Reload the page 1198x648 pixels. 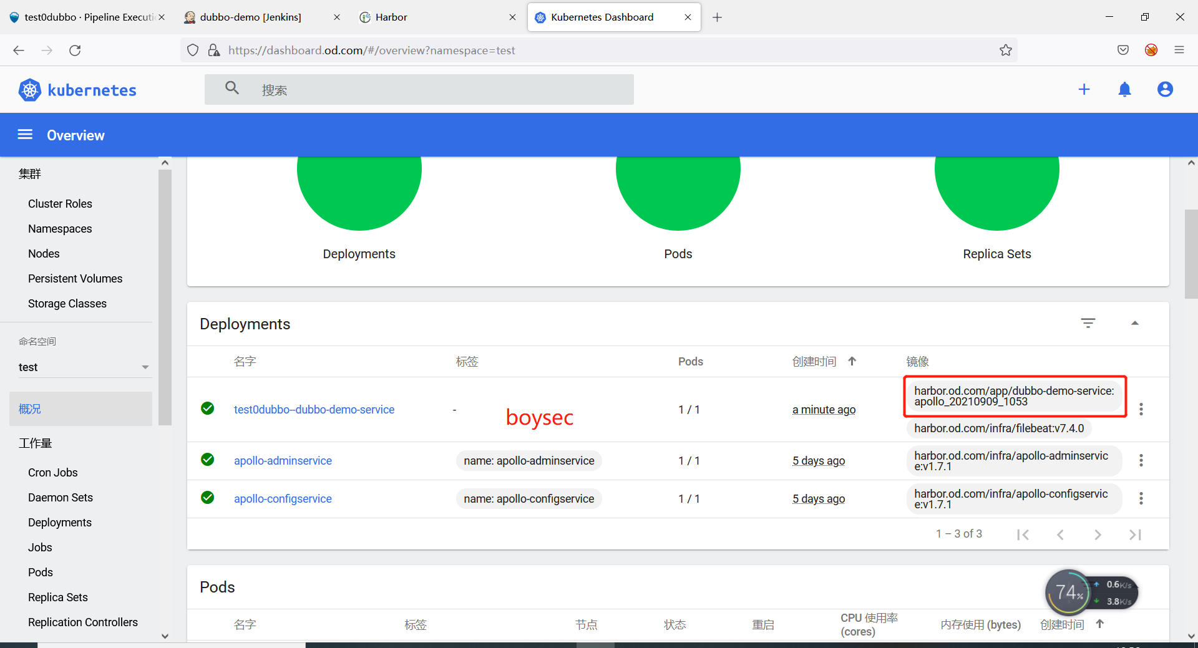75,50
